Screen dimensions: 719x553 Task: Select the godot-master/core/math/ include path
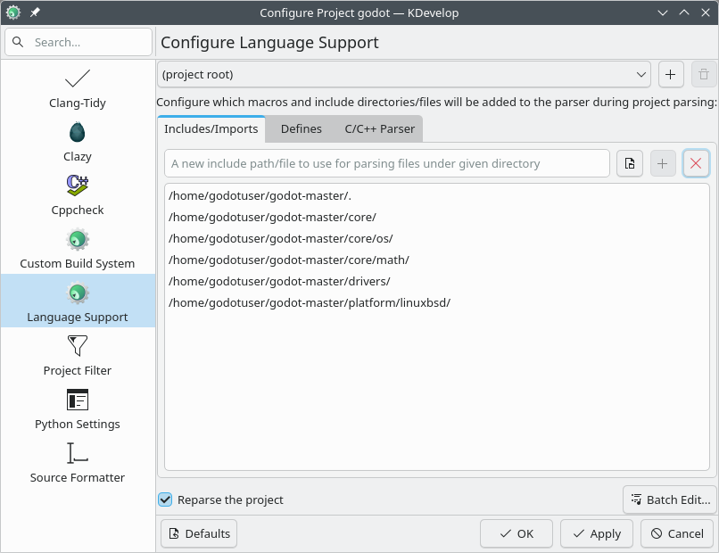(x=288, y=260)
